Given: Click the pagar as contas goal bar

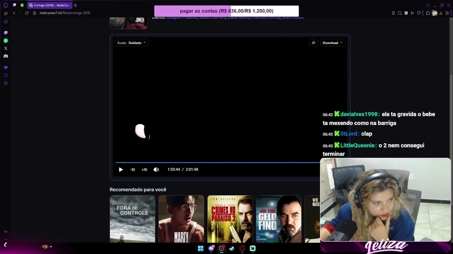Looking at the screenshot, I should pyautogui.click(x=226, y=11).
